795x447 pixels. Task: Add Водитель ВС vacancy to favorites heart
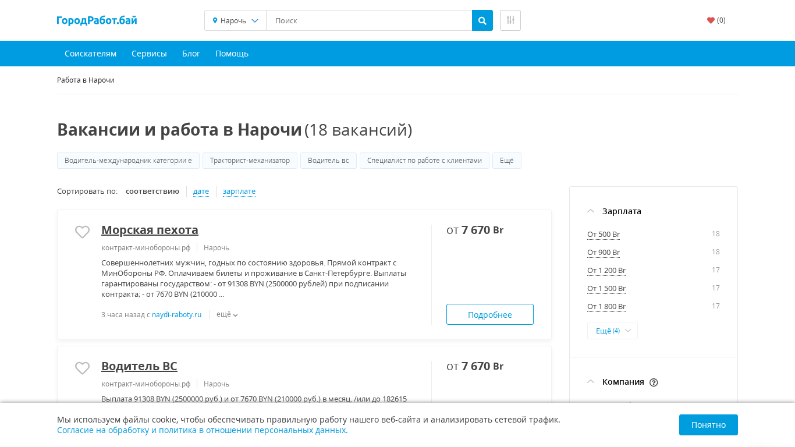82,368
